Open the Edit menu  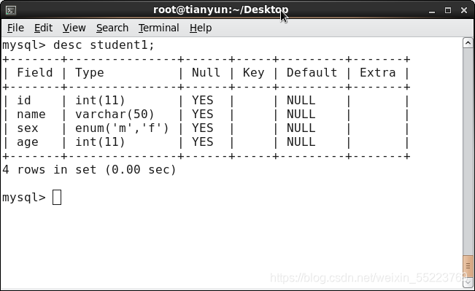tap(43, 28)
